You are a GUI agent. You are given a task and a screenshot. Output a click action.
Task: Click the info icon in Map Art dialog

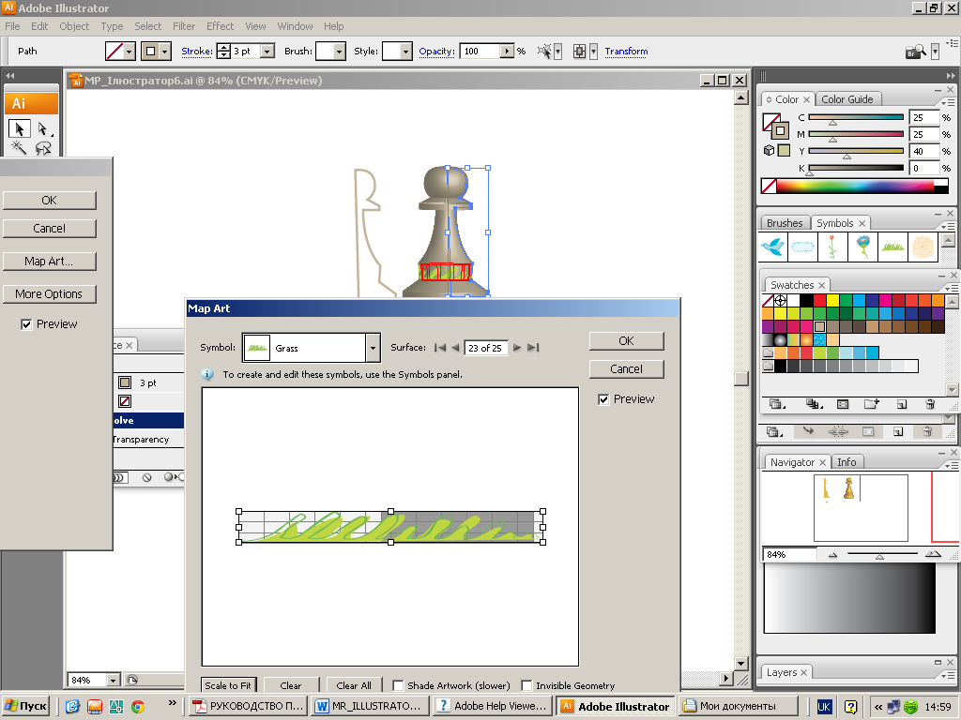click(207, 374)
